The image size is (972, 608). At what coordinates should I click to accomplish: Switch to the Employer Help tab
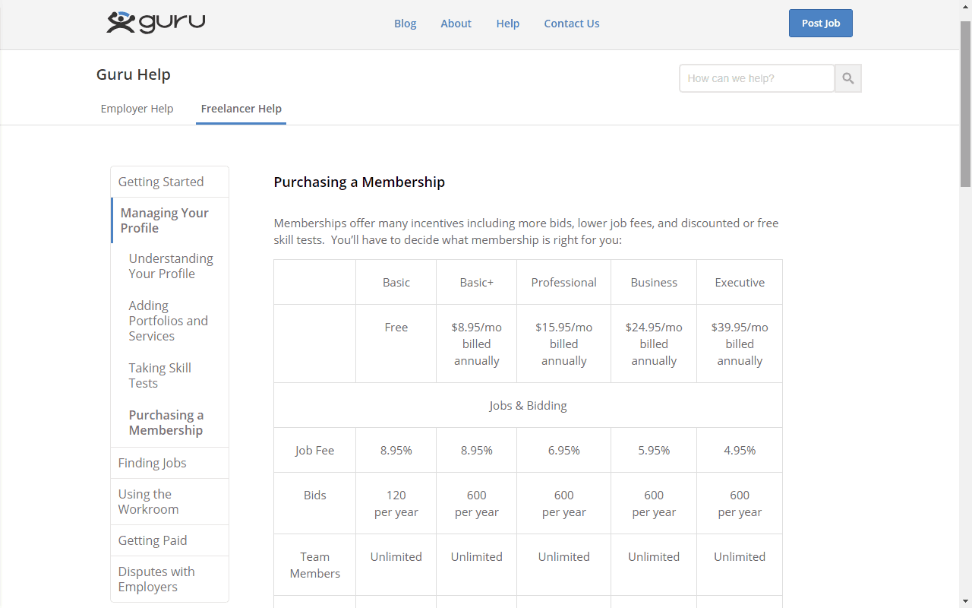point(137,109)
